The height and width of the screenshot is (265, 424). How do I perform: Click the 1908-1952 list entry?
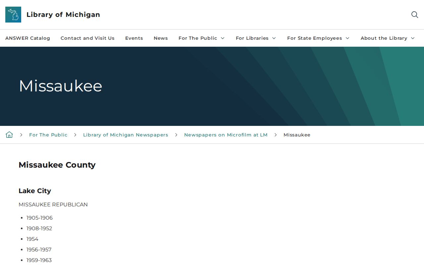tap(39, 228)
